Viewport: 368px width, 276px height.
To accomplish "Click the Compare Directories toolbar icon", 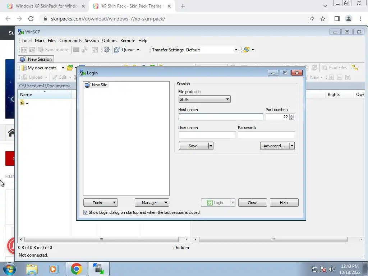I will pyautogui.click(x=24, y=50).
